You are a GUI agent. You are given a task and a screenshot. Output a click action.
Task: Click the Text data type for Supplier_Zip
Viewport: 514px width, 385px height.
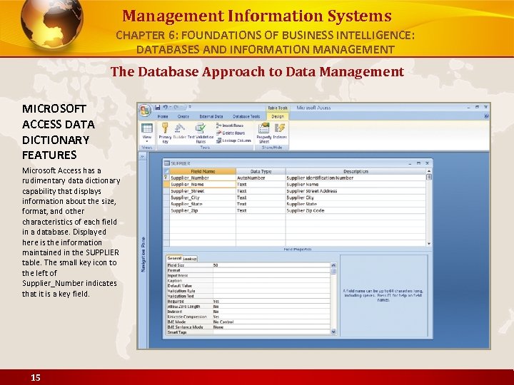261,210
